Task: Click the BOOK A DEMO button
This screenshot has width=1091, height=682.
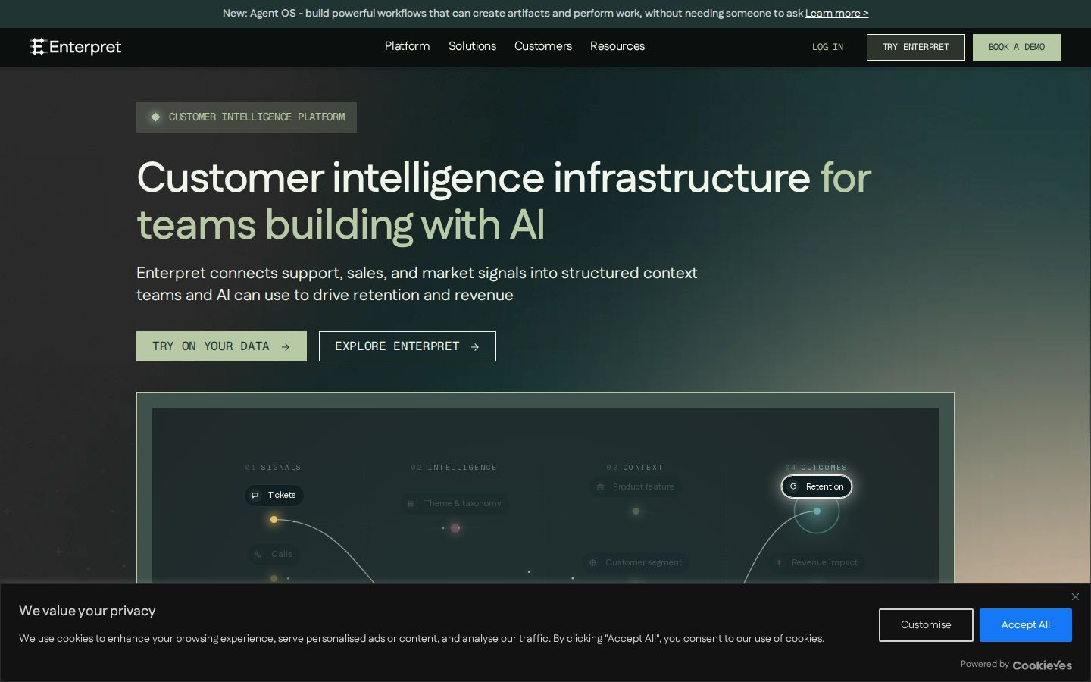Action: point(1016,47)
